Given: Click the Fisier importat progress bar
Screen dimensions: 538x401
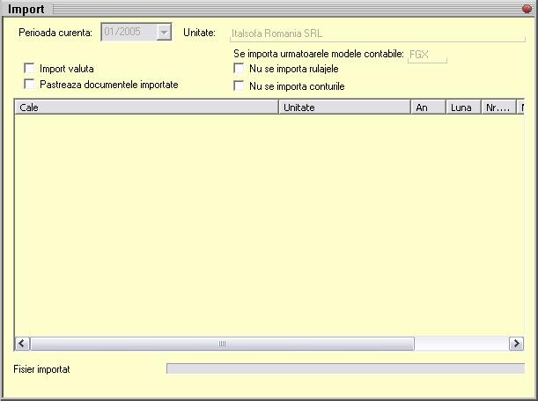Looking at the screenshot, I should [x=345, y=368].
